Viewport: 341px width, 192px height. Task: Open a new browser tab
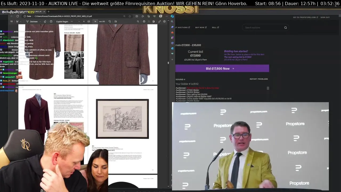[x=48, y=11]
